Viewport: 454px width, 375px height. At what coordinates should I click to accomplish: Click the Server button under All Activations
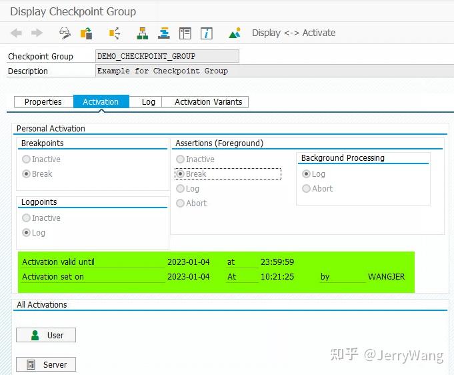pos(46,364)
